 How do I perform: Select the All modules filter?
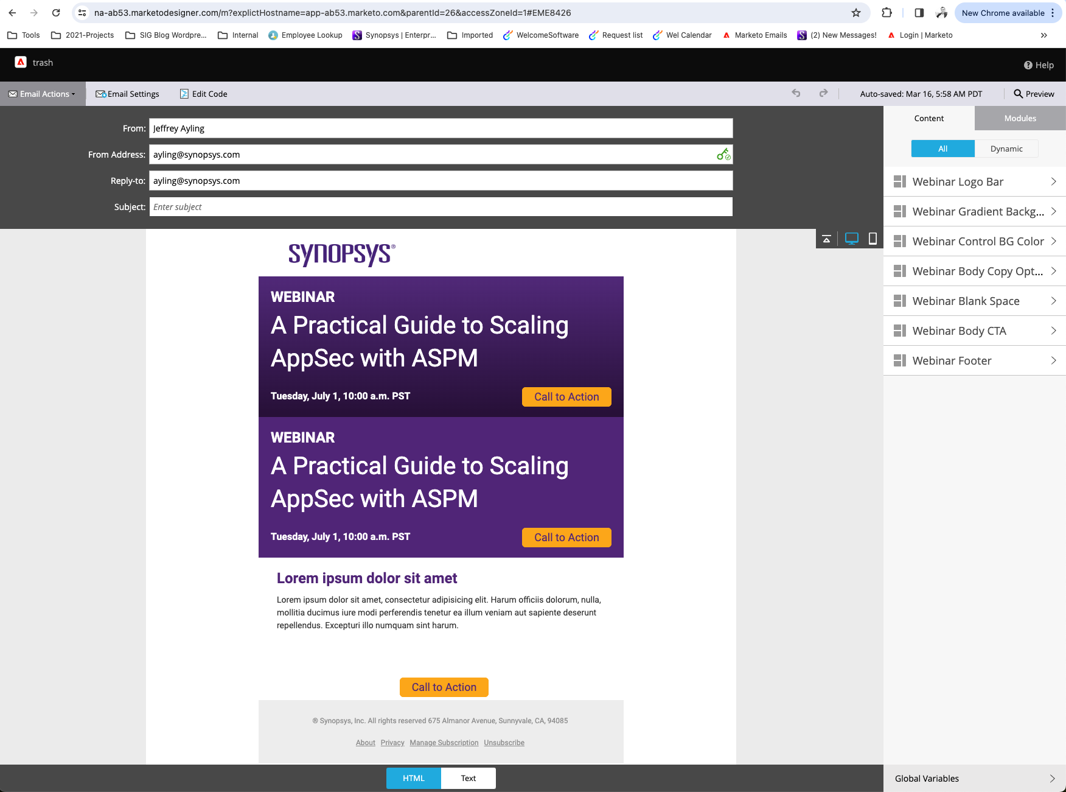click(942, 149)
